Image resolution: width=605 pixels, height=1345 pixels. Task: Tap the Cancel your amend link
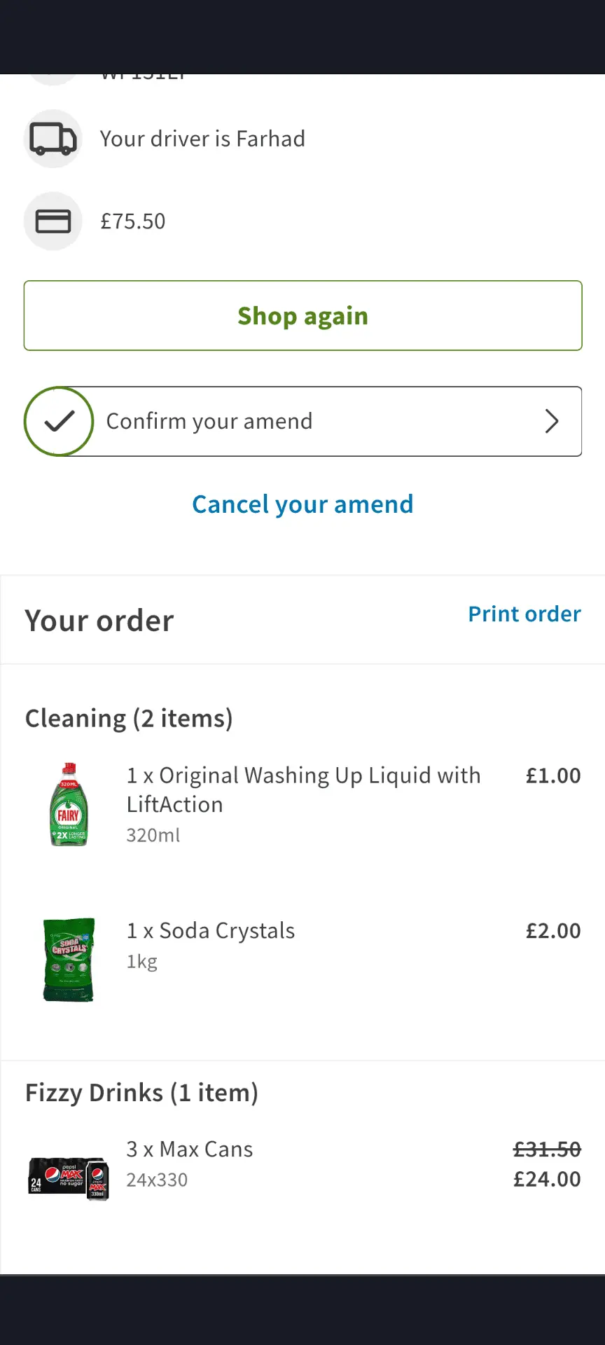[302, 504]
